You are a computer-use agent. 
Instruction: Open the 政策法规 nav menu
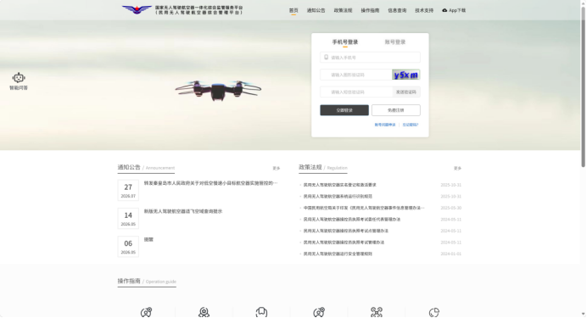343,10
